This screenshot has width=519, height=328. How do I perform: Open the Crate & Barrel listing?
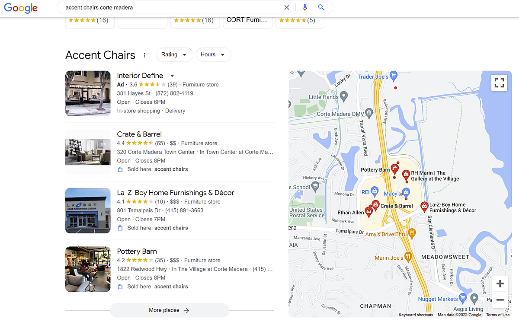pyautogui.click(x=139, y=134)
